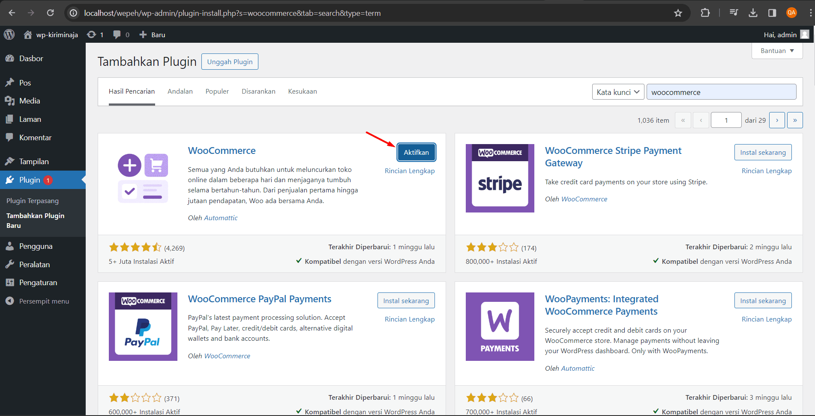Collapse sidebar with Persempit menu arrow
Viewport: 815px width, 416px height.
10,301
